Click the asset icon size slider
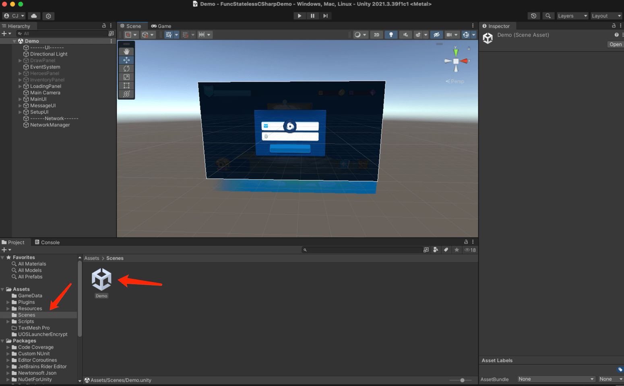 [462, 380]
